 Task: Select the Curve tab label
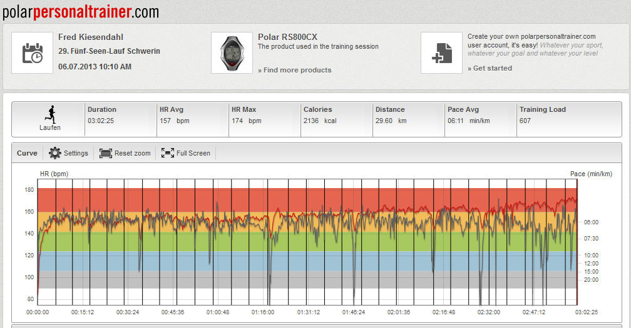point(27,153)
